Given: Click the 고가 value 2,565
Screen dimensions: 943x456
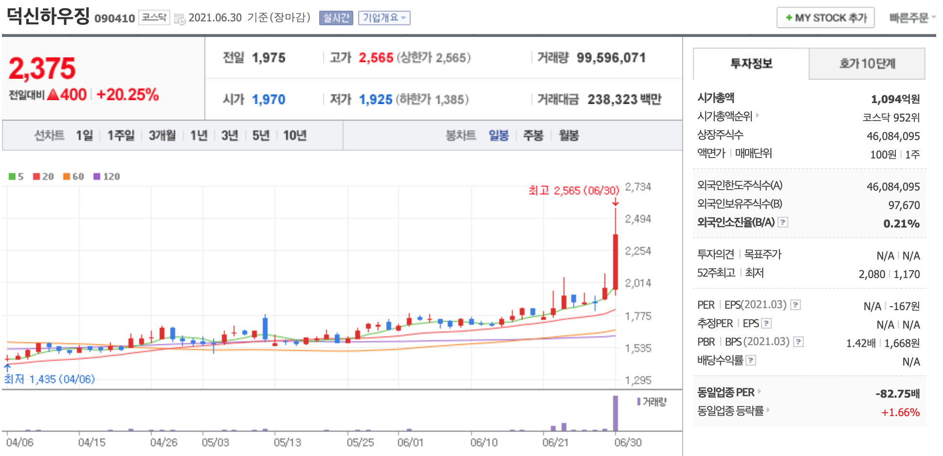Looking at the screenshot, I should coord(376,58).
